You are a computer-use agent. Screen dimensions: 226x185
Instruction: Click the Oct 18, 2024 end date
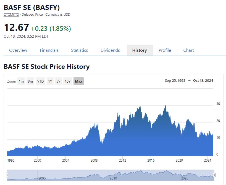pos(203,81)
